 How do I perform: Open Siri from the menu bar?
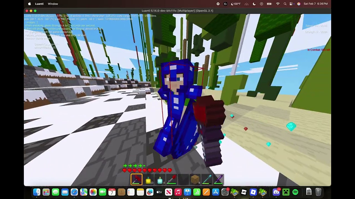(299, 4)
